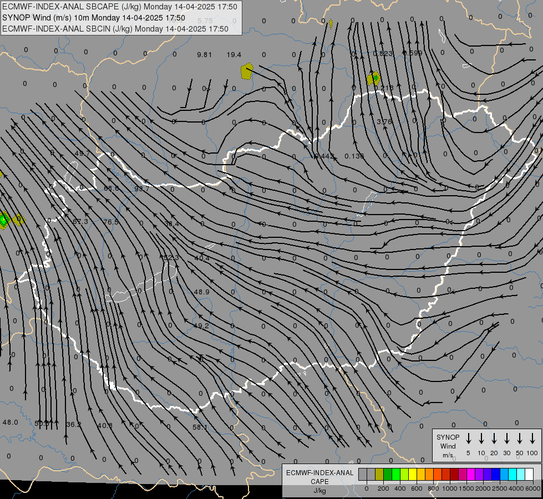The width and height of the screenshot is (543, 499).
Task: Click the map value 76.5
Action: (x=111, y=222)
